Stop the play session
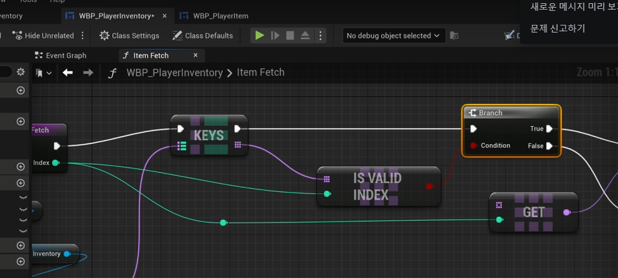Image resolution: width=618 pixels, height=278 pixels. pos(290,36)
